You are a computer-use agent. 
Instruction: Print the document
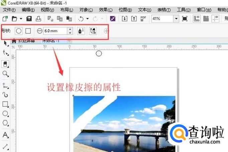38,19
